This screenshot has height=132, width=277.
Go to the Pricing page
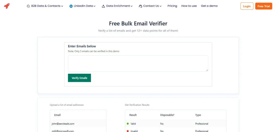coord(172,6)
